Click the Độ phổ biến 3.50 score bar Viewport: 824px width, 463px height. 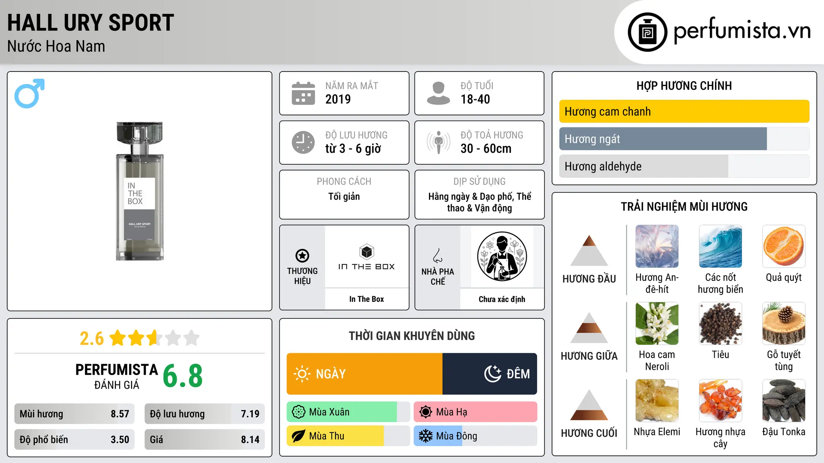74,440
